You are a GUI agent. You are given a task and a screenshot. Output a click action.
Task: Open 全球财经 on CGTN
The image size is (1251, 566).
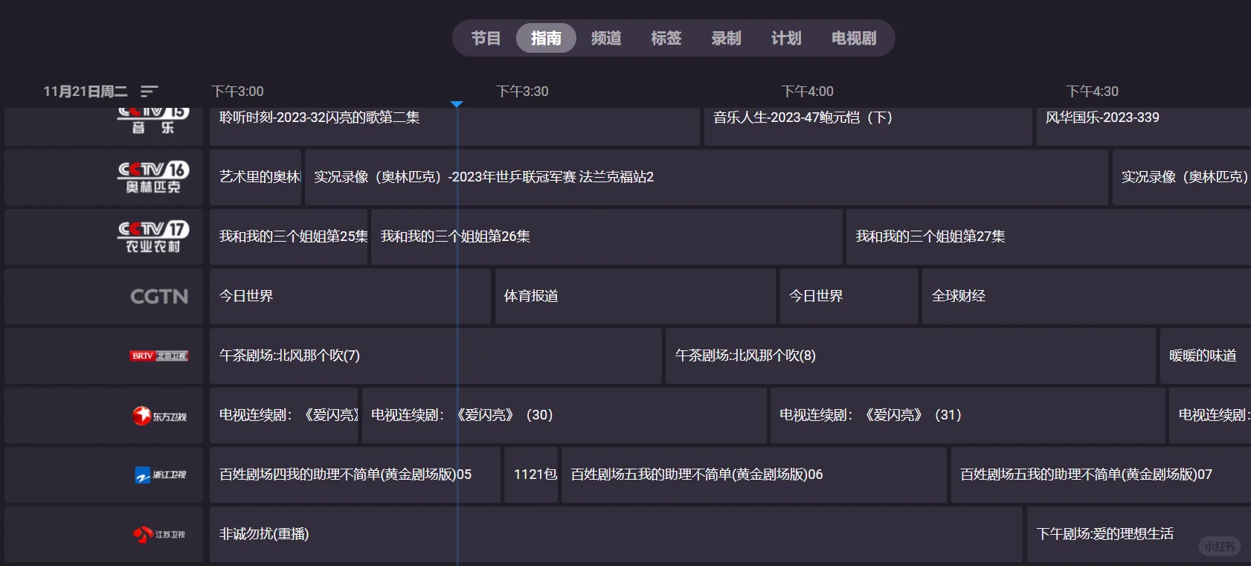pos(1087,296)
